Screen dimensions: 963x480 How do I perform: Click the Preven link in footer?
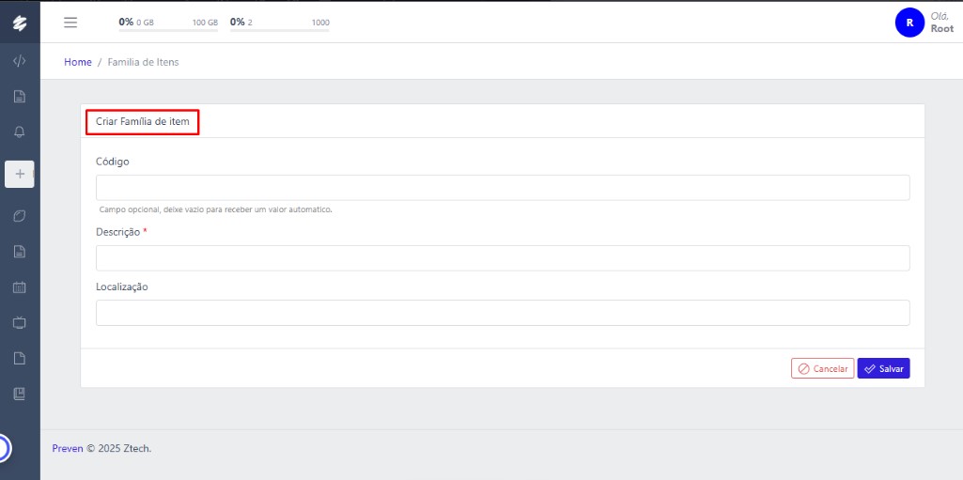(x=68, y=448)
